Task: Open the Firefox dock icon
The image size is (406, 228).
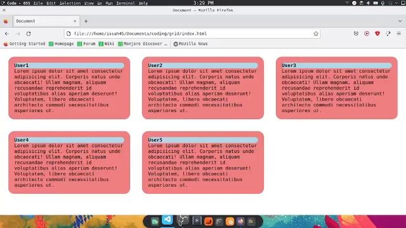Action: [240, 222]
